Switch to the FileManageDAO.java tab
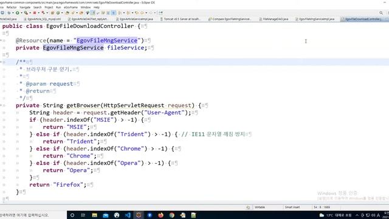The image size is (389, 219). (274, 19)
